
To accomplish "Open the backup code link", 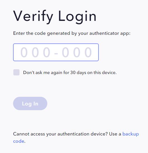I will [x=76, y=137].
